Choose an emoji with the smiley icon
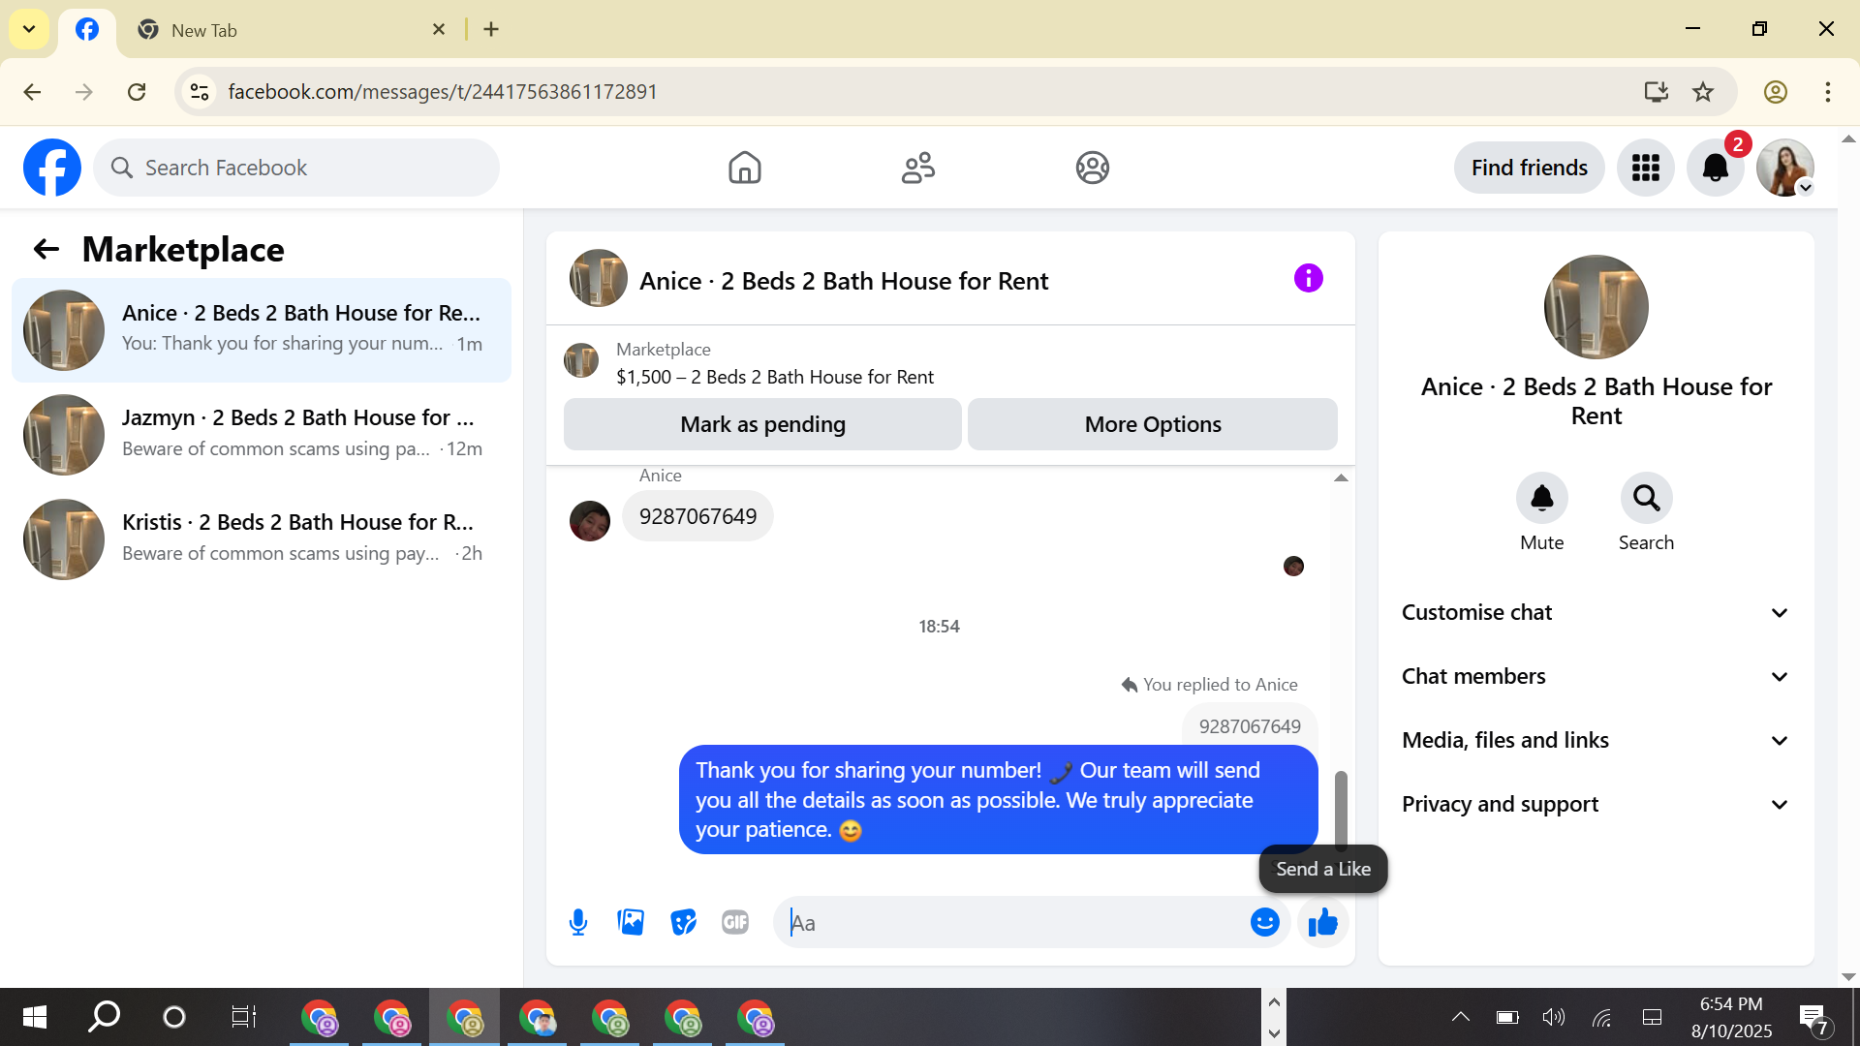 pyautogui.click(x=1264, y=922)
